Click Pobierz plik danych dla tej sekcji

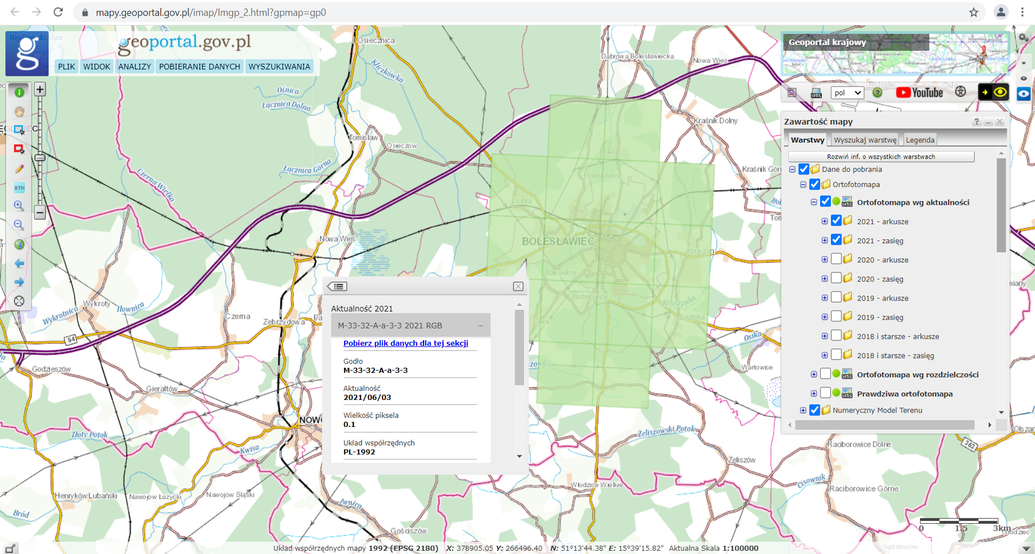point(405,343)
